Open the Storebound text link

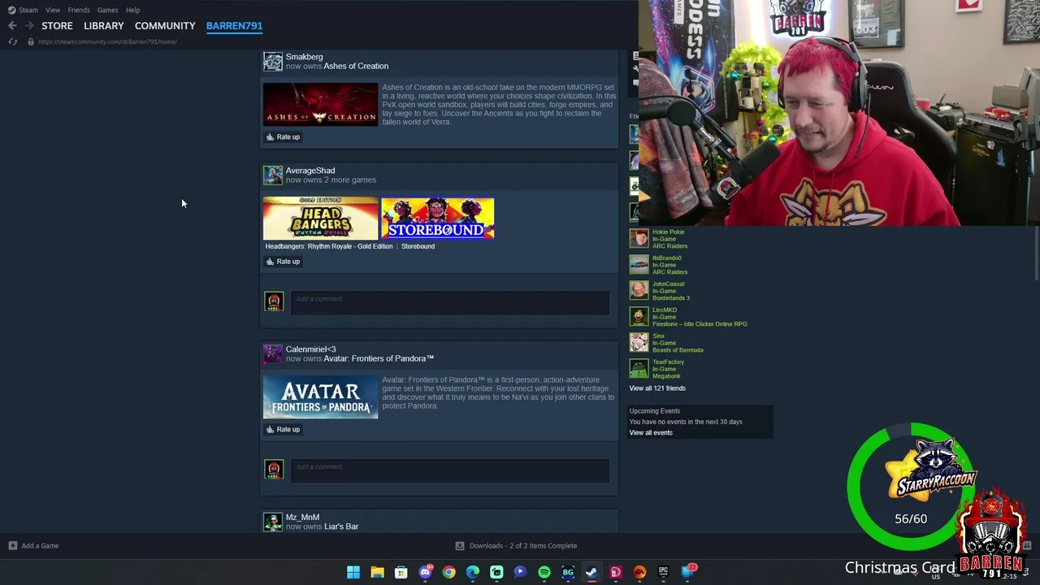[418, 246]
